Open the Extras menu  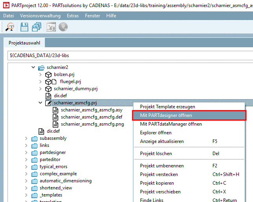pyautogui.click(x=73, y=16)
